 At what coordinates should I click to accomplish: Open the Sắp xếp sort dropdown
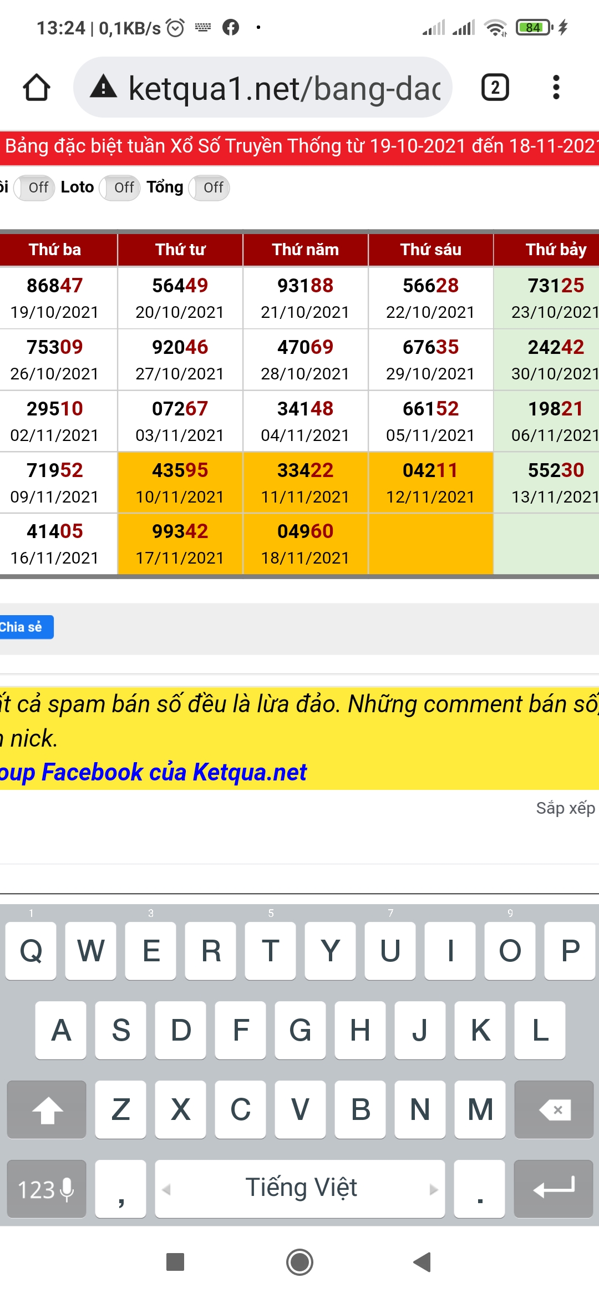(x=565, y=808)
